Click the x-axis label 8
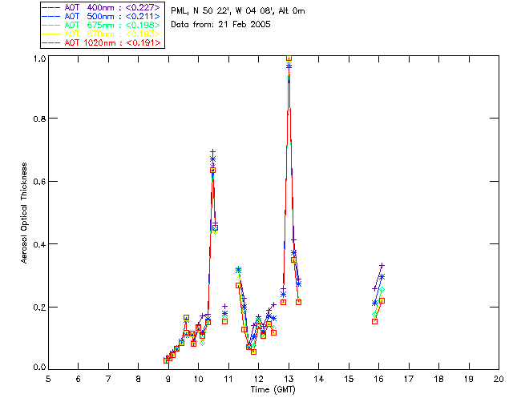Image resolution: width=513 pixels, height=410 pixels. 139,379
